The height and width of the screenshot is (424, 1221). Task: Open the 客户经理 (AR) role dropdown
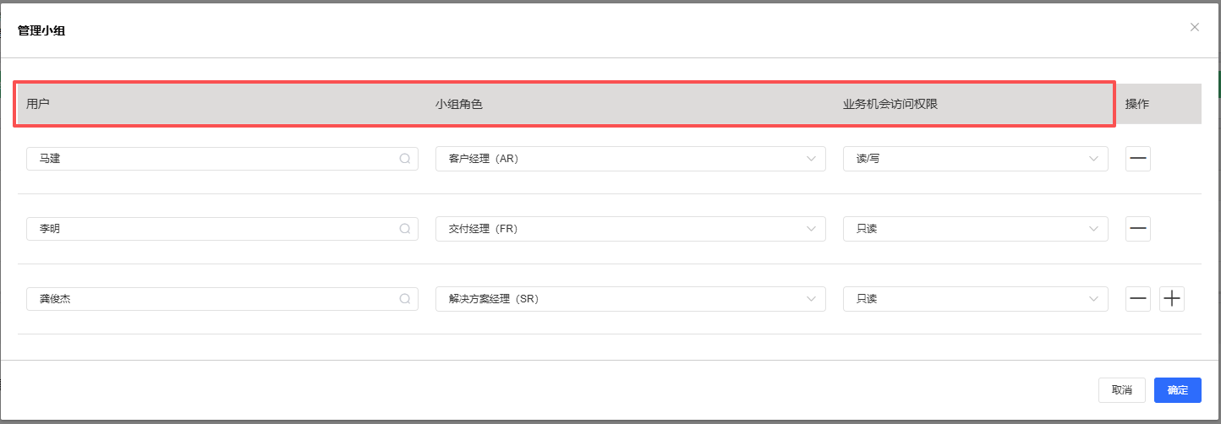click(x=630, y=159)
